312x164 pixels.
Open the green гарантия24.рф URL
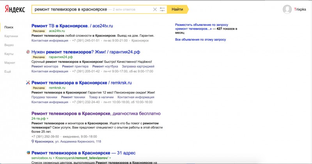tap(61, 57)
